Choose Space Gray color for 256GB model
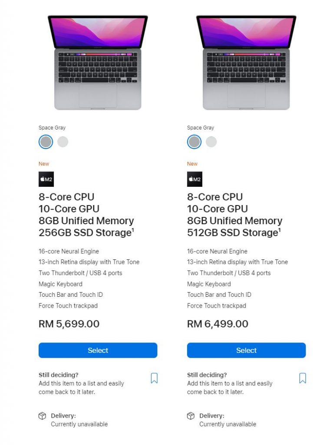The width and height of the screenshot is (333, 445). coord(46,142)
